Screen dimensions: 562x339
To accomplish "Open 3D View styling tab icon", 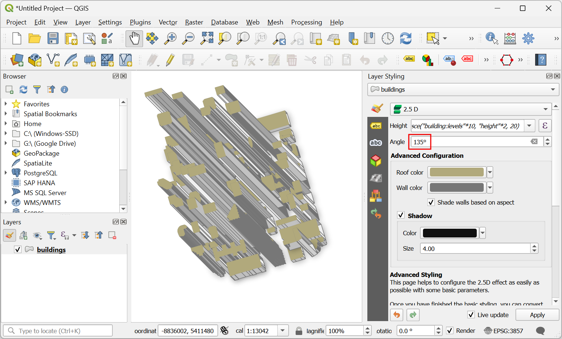I will click(x=376, y=160).
